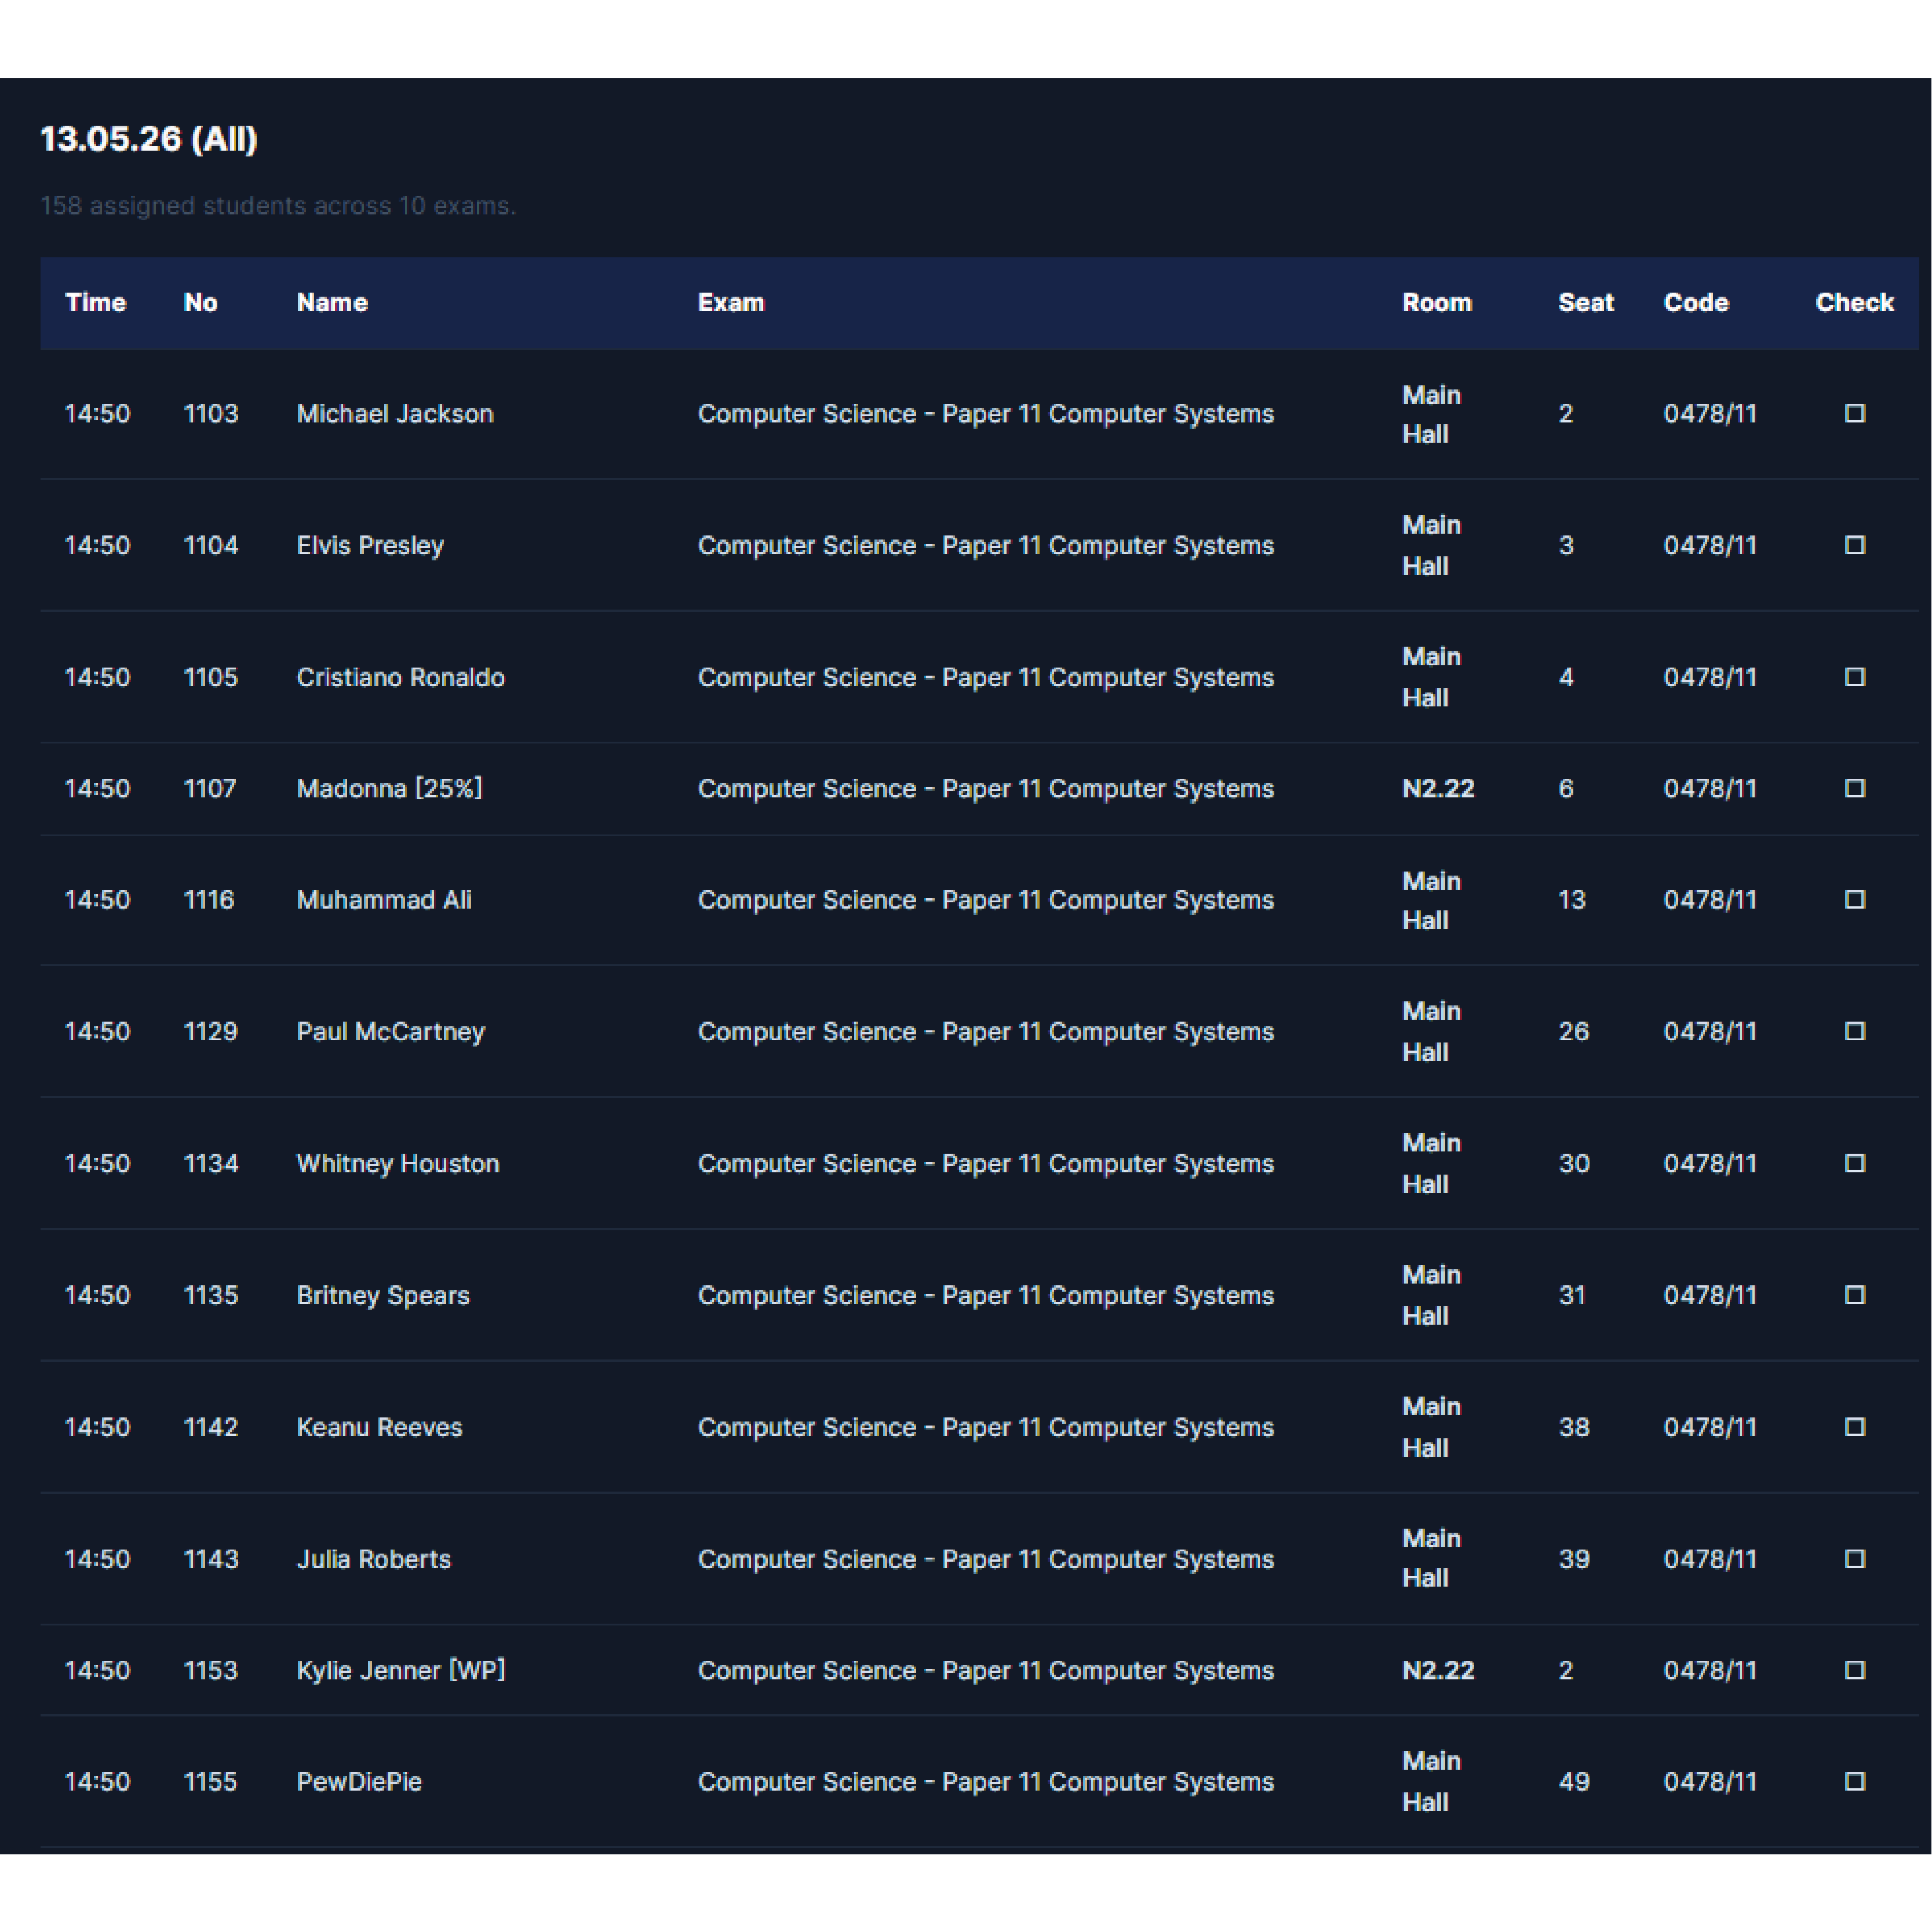The width and height of the screenshot is (1932, 1932).
Task: Click candidate number 1105
Action: click(211, 677)
